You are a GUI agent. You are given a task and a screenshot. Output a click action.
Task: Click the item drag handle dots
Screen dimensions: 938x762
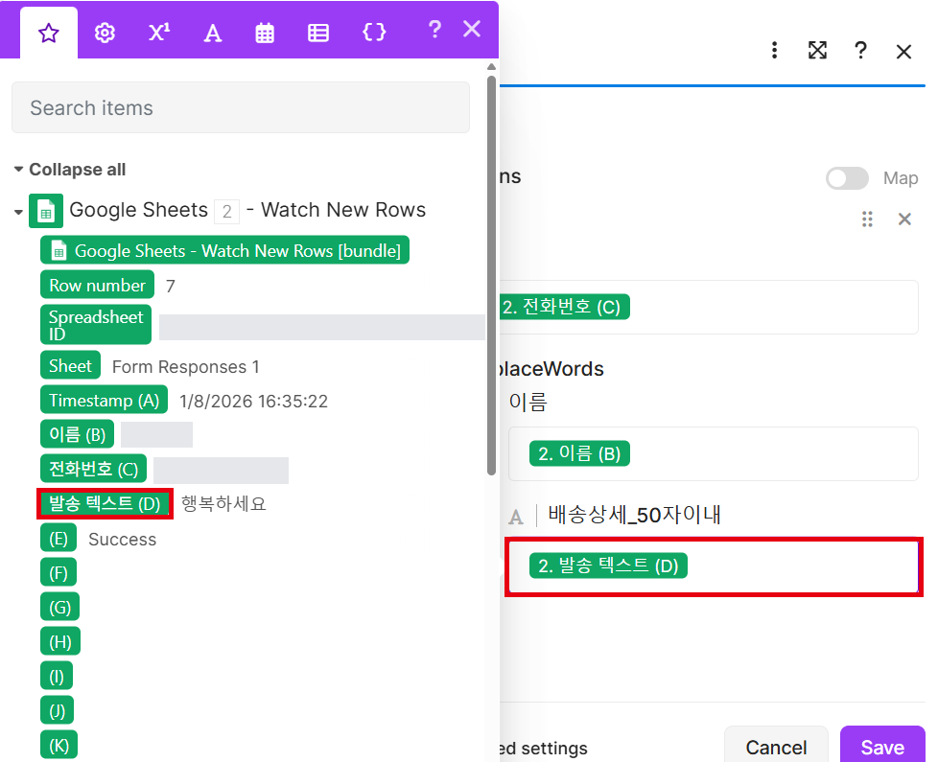tap(867, 219)
